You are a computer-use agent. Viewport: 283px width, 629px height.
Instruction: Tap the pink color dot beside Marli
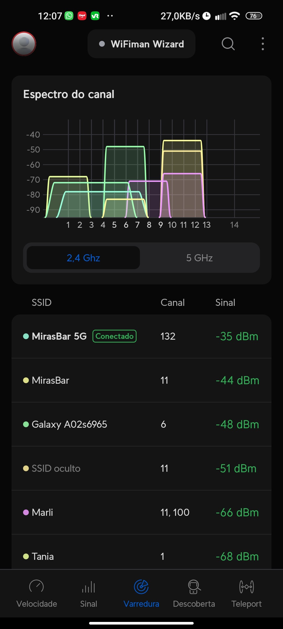26,512
